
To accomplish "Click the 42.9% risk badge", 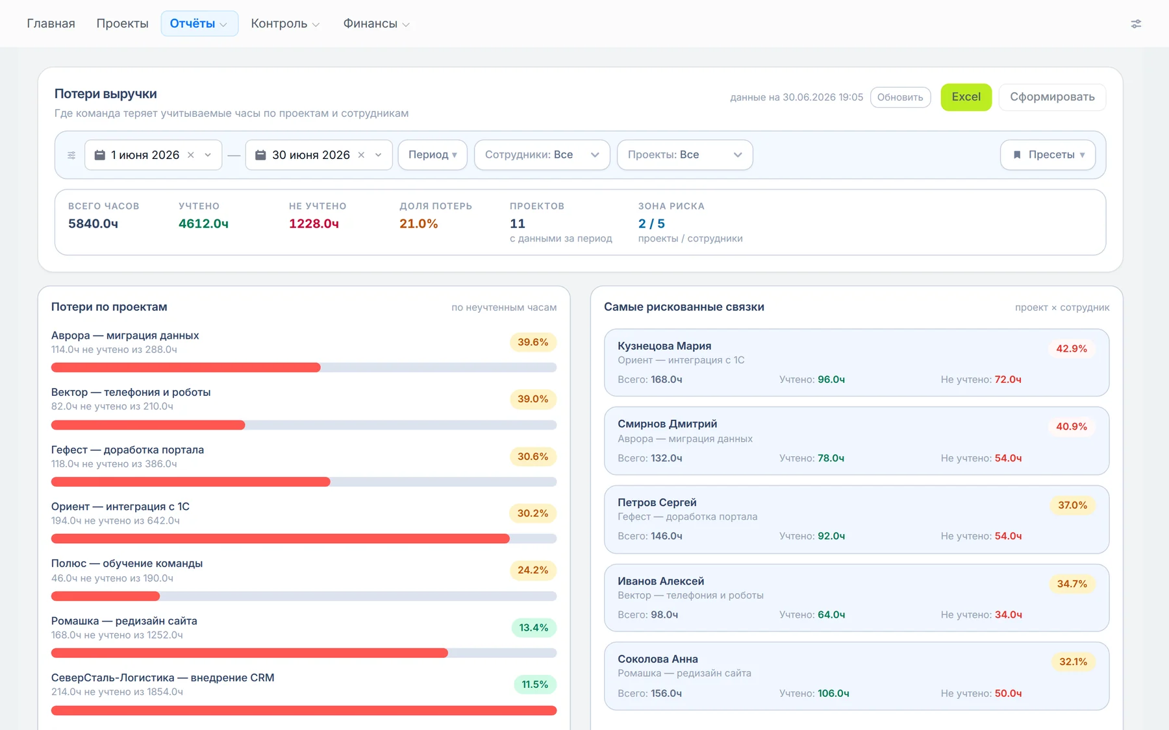I will (1072, 348).
